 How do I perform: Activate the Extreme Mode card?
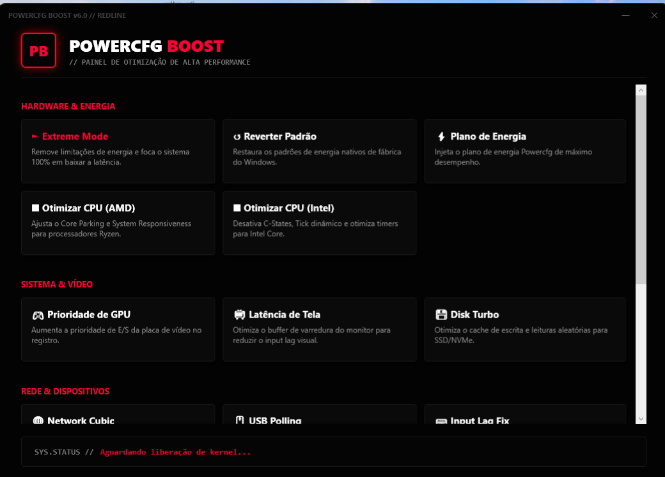(x=118, y=151)
